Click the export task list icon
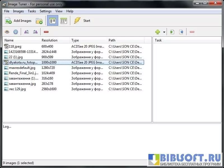 tap(181, 32)
